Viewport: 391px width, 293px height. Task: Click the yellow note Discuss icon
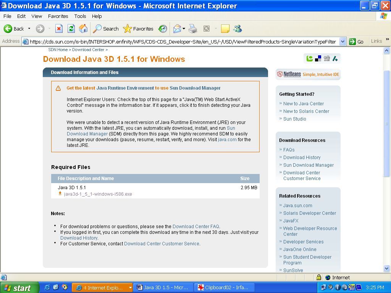pyautogui.click(x=225, y=29)
